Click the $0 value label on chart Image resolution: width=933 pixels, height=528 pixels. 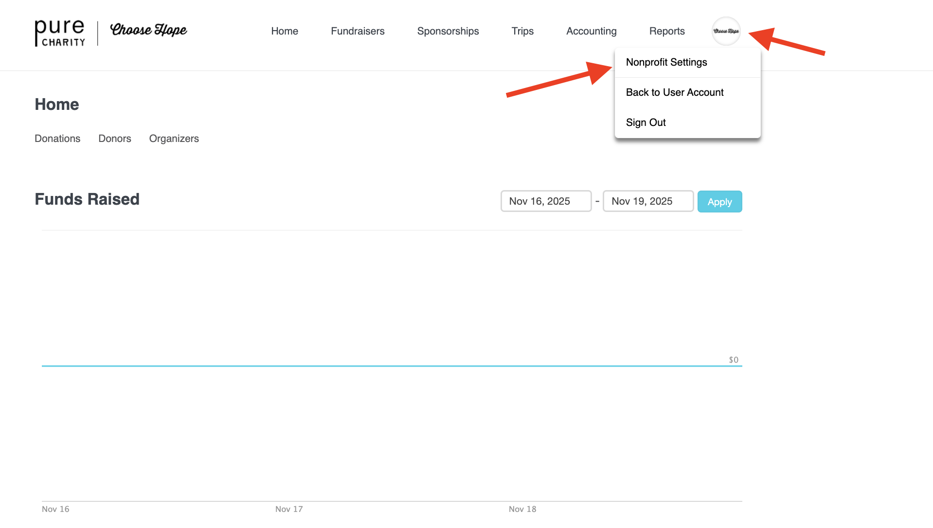[734, 360]
